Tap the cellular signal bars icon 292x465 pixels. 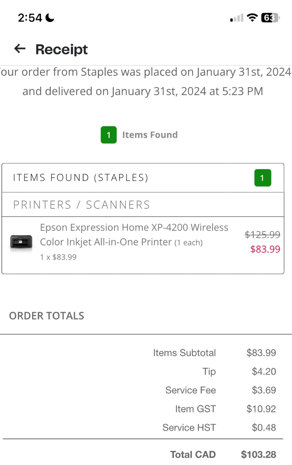[x=237, y=18]
